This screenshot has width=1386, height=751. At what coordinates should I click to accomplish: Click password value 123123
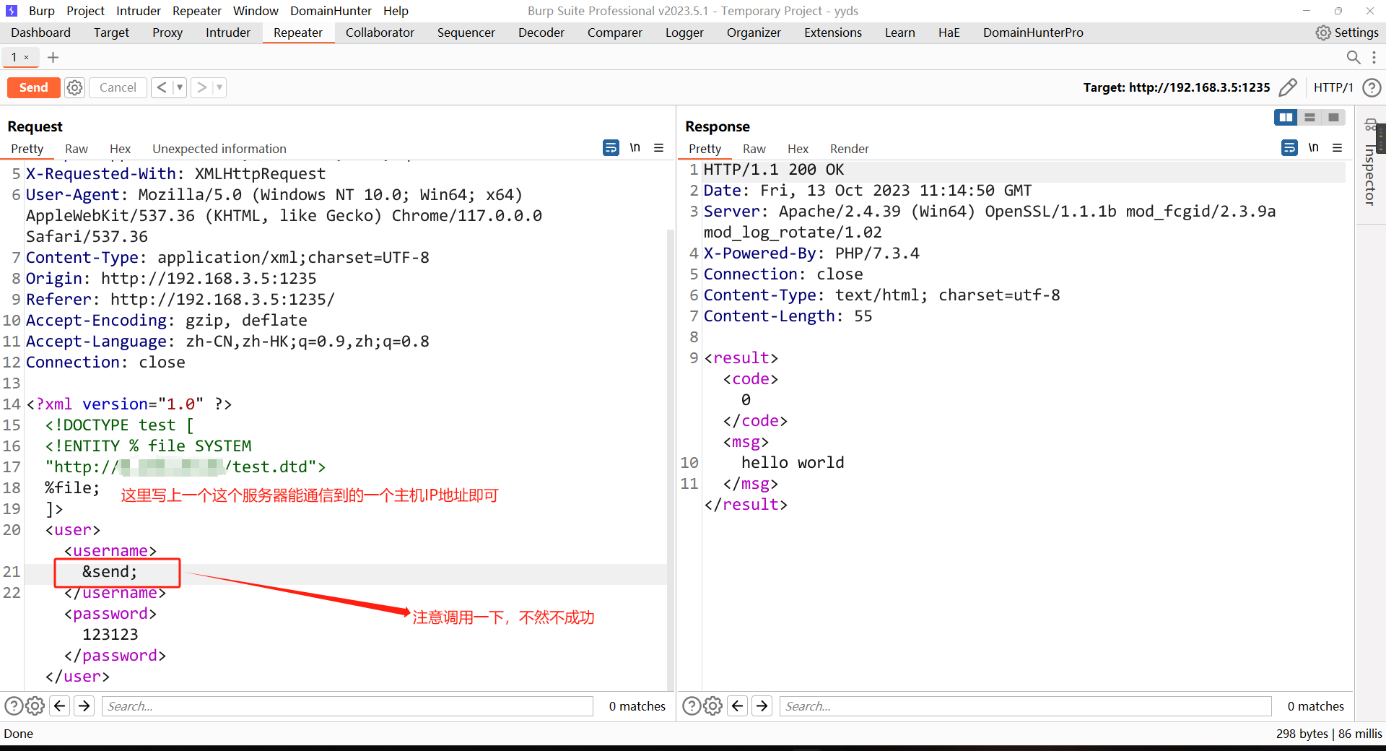(110, 635)
